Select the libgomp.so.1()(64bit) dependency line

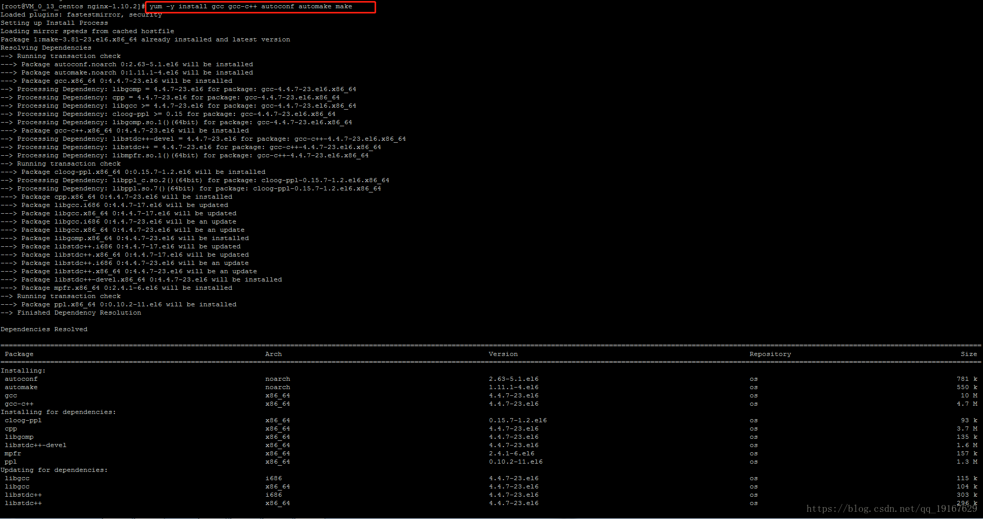click(x=176, y=123)
